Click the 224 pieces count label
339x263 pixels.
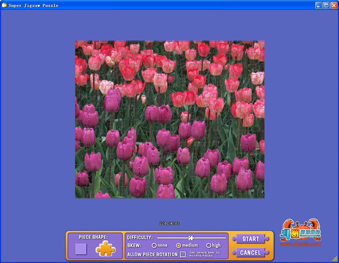(169, 223)
